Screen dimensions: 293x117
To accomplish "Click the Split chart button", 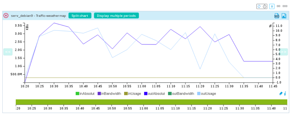I will click(80, 16).
